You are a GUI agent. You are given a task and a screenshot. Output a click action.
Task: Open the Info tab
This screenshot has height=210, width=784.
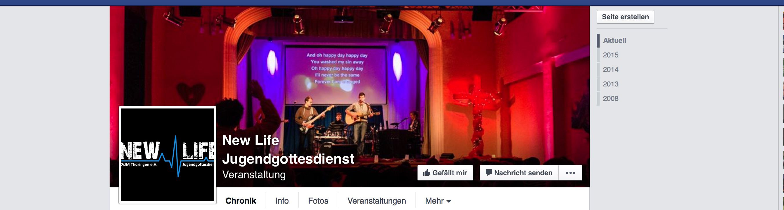click(282, 201)
